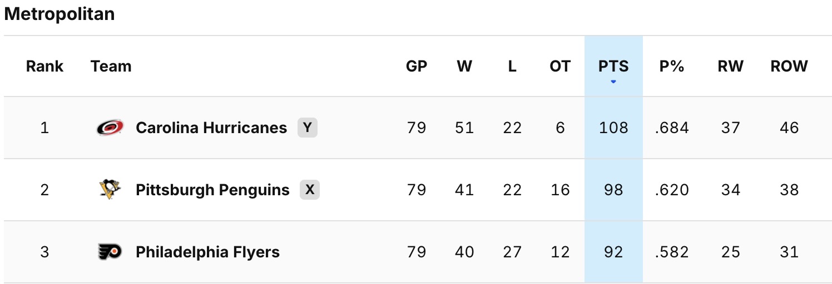832x284 pixels.
Task: Click the Y clinch badge beside Hurricanes
Action: point(307,128)
